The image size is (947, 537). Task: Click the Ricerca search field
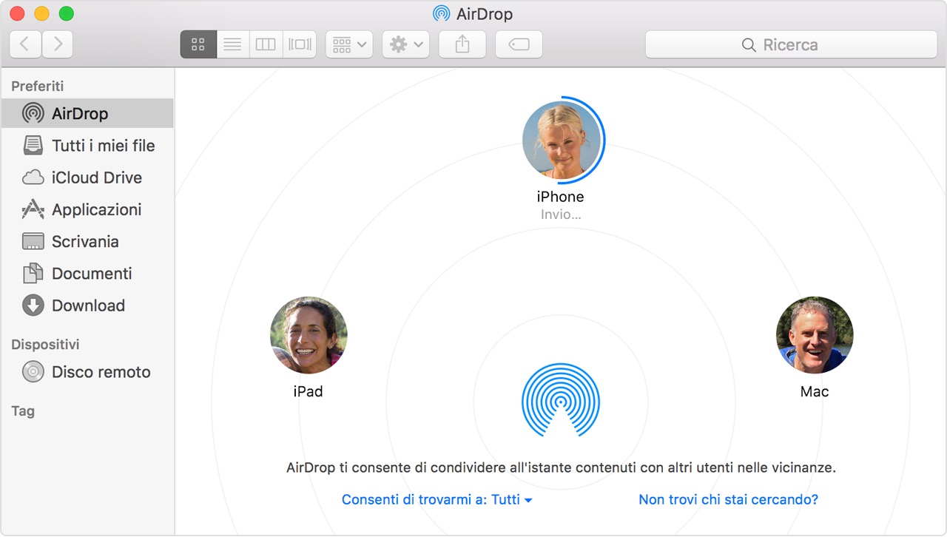coord(791,44)
